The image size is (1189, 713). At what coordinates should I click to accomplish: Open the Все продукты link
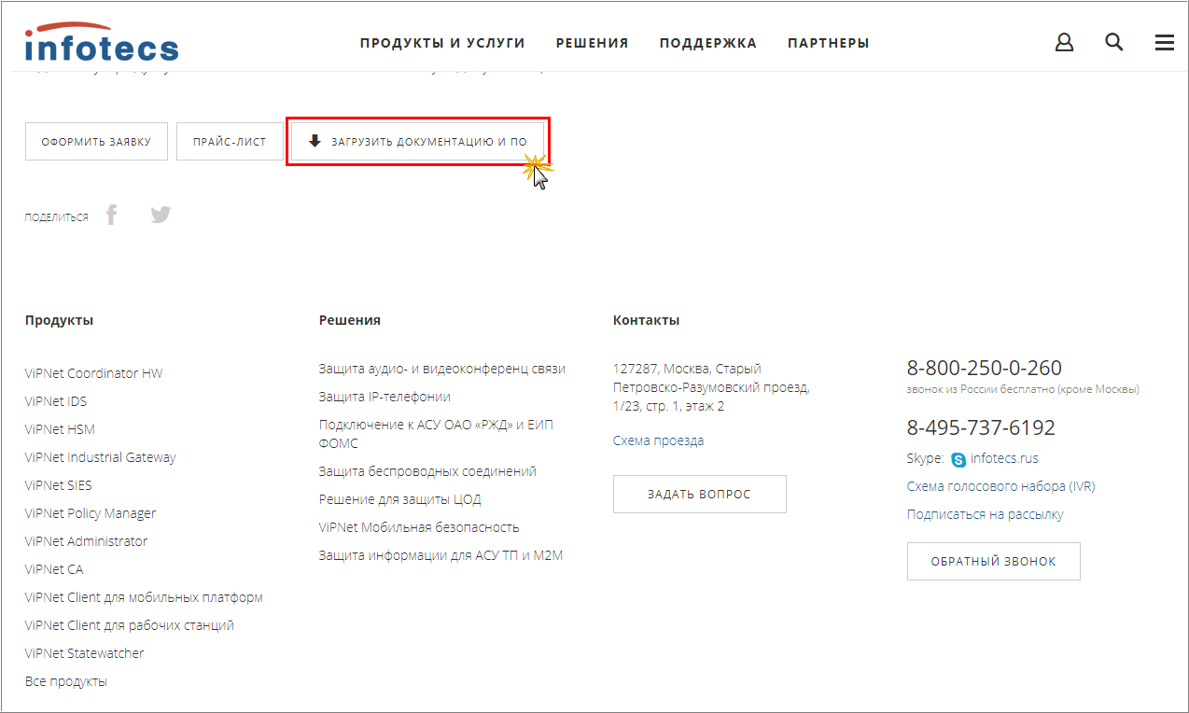coord(66,681)
